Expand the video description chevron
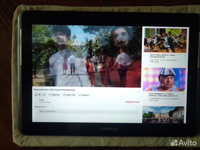Image resolution: width=200 pixels, height=150 pixels. click(x=138, y=91)
